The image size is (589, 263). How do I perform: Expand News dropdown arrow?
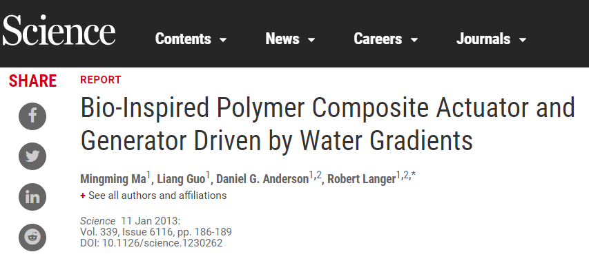click(311, 40)
